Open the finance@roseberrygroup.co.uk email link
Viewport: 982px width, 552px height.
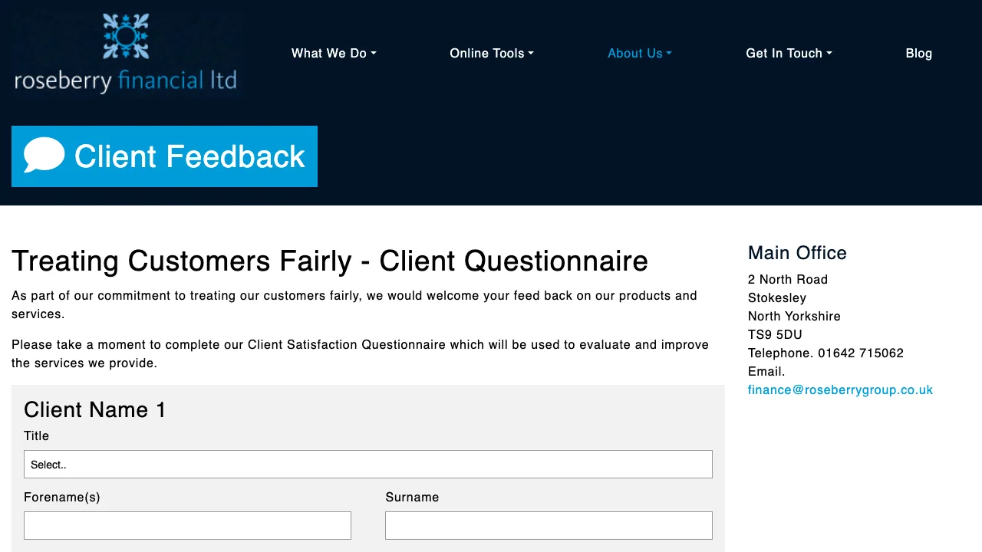click(x=840, y=389)
